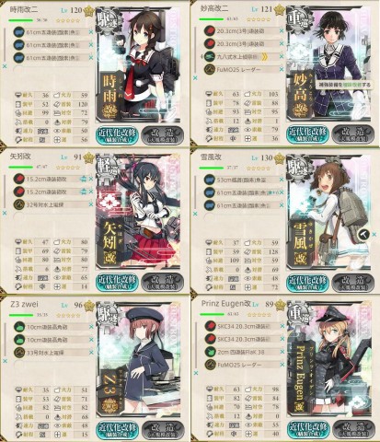Click 改造 button on Myoko's card
This screenshot has height=442, width=380.
point(353,134)
